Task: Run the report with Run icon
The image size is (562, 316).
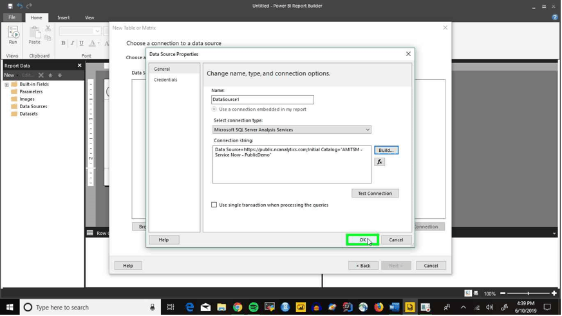Action: click(13, 35)
